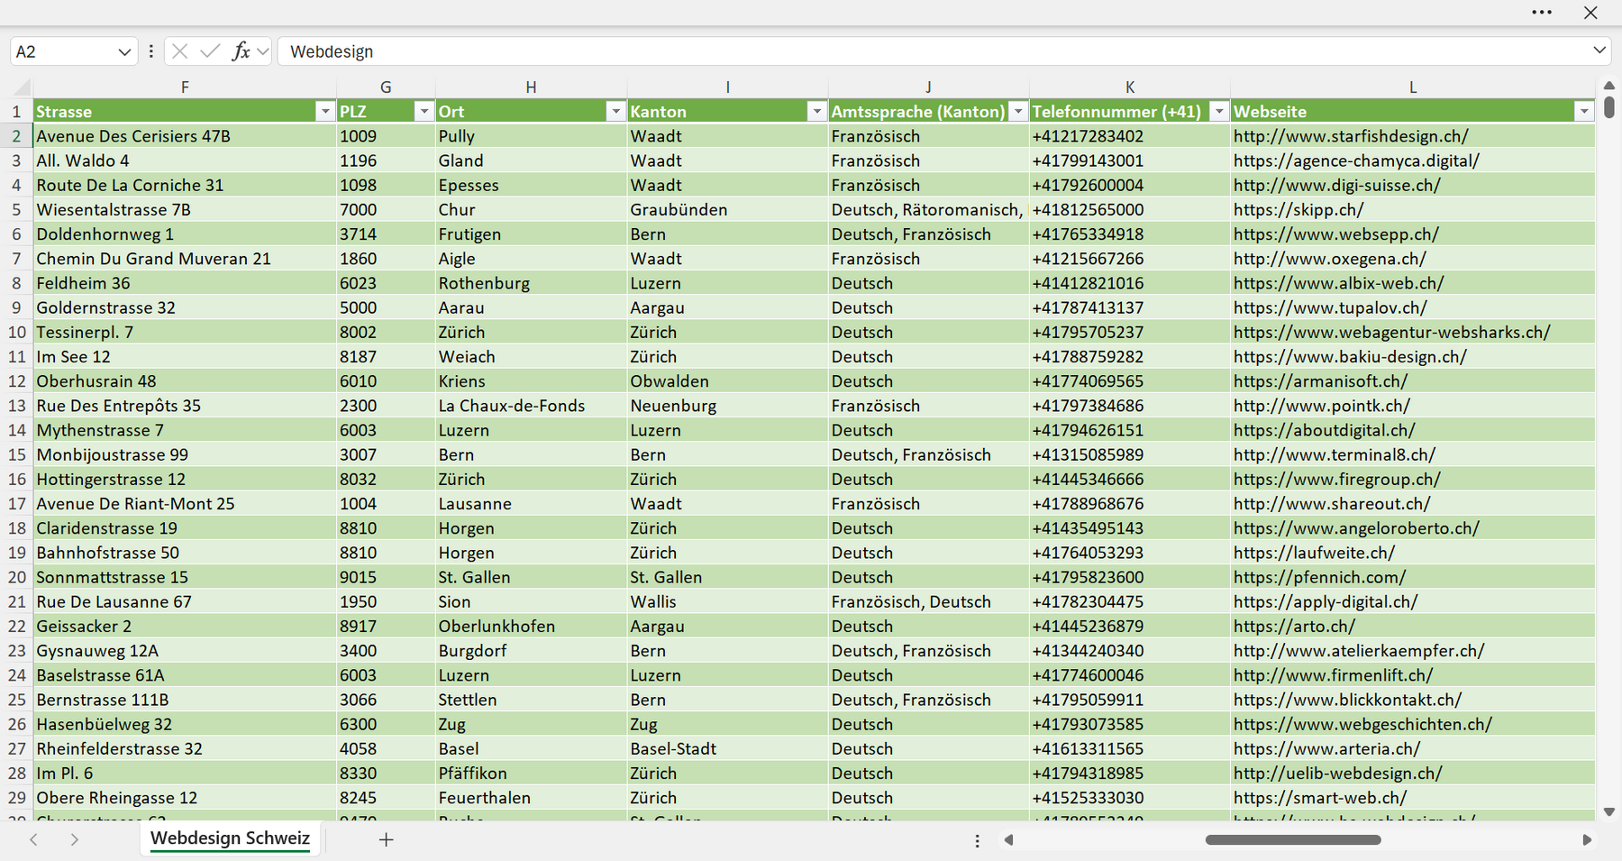Click cell Französisch, Deutsch
Image resolution: width=1622 pixels, height=861 pixels.
(x=929, y=601)
